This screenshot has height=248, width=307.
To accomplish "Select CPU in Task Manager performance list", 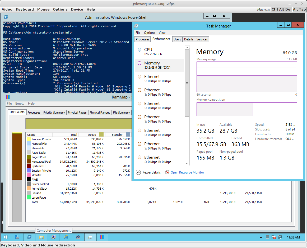I will 159,52.
